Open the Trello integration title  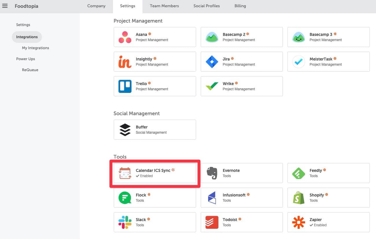(x=141, y=84)
